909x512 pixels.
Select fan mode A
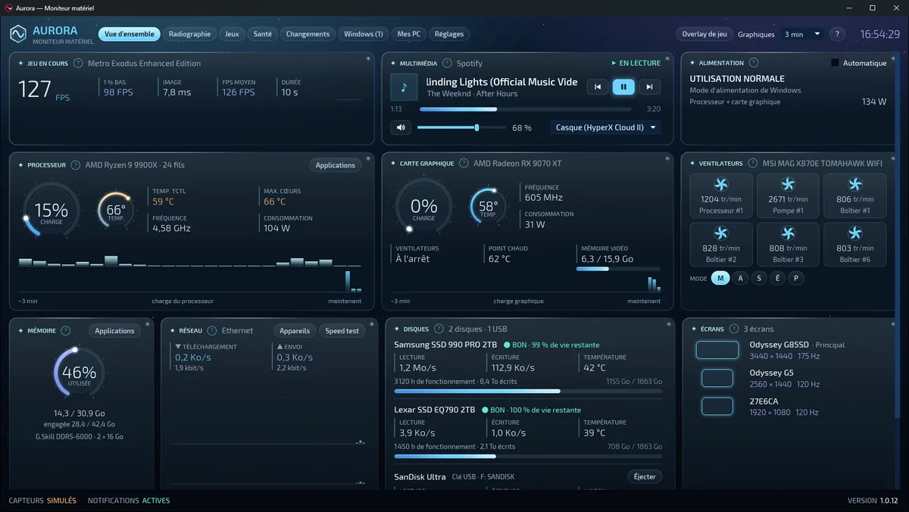point(741,278)
